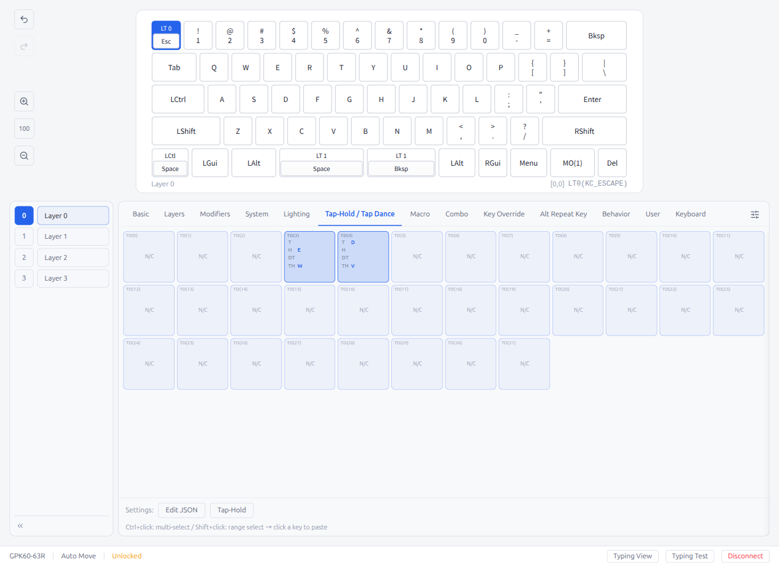Screen dimensions: 779x566
Task: Start a Typing Test
Action: (690, 555)
